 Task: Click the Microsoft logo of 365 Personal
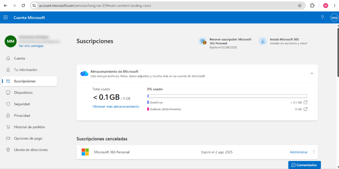(85, 152)
